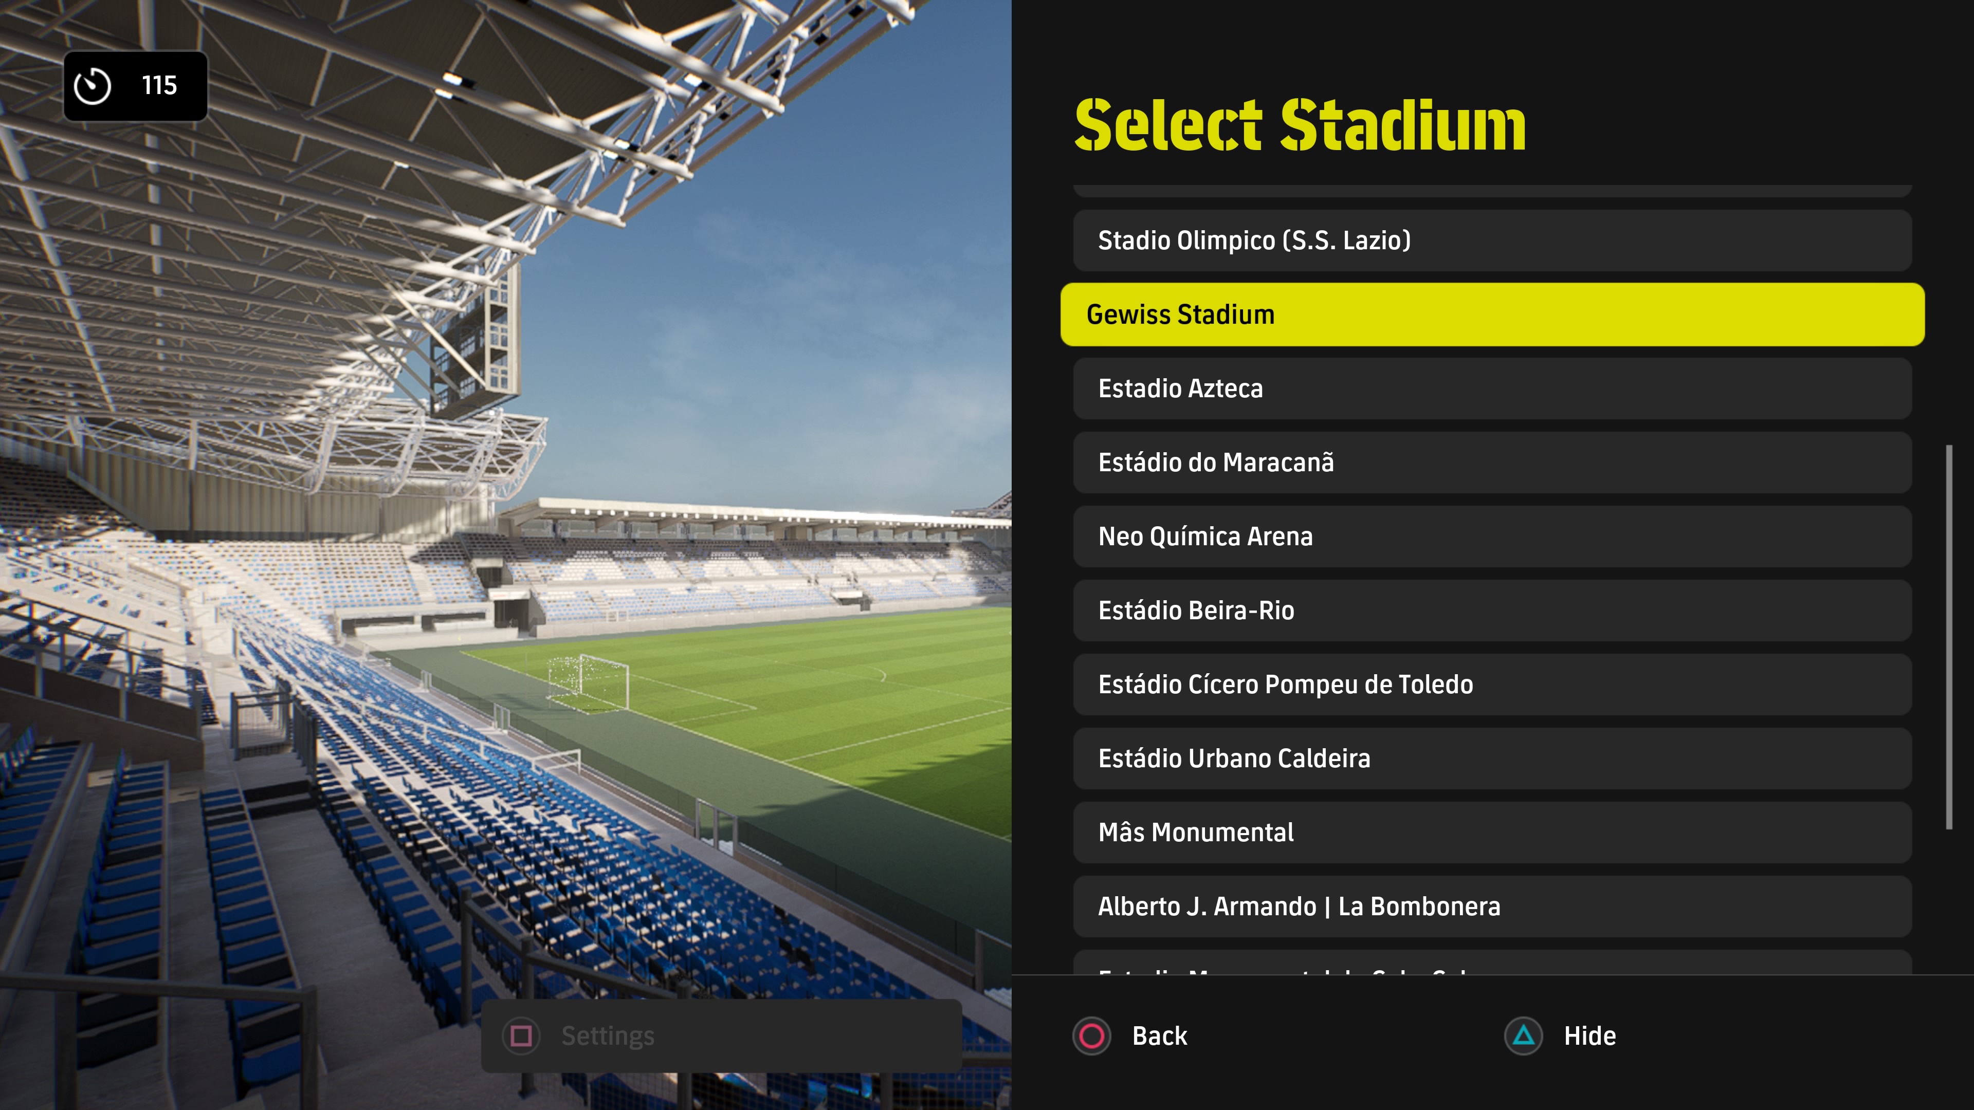1974x1110 pixels.
Task: Select Stadio Olimpico (S.S. Lazio)
Action: point(1491,240)
